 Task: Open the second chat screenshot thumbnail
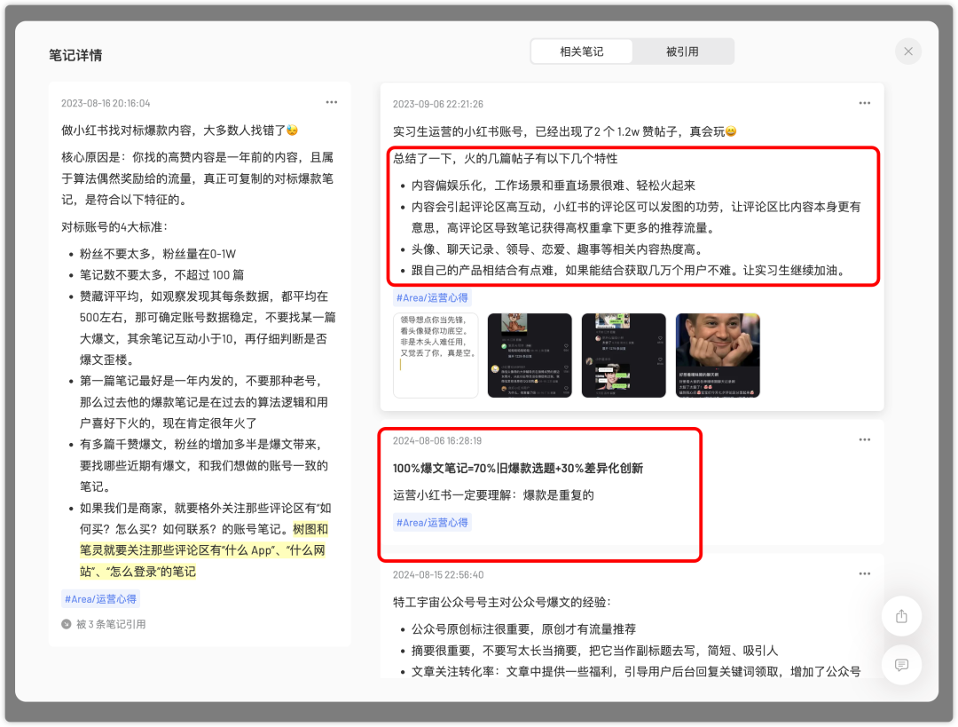pos(530,355)
